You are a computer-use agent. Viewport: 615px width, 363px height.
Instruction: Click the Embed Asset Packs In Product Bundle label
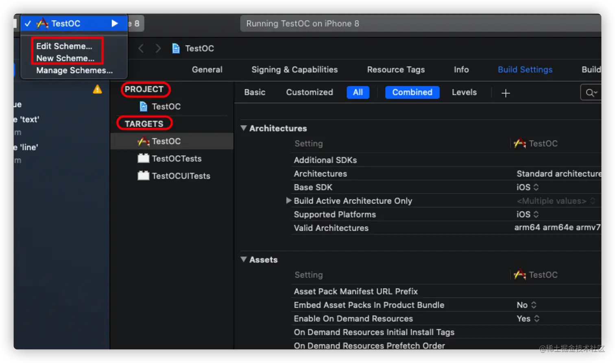coord(369,305)
